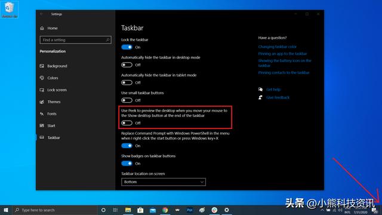Go back using the Settings back arrow
382x215 pixels.
(x=41, y=14)
